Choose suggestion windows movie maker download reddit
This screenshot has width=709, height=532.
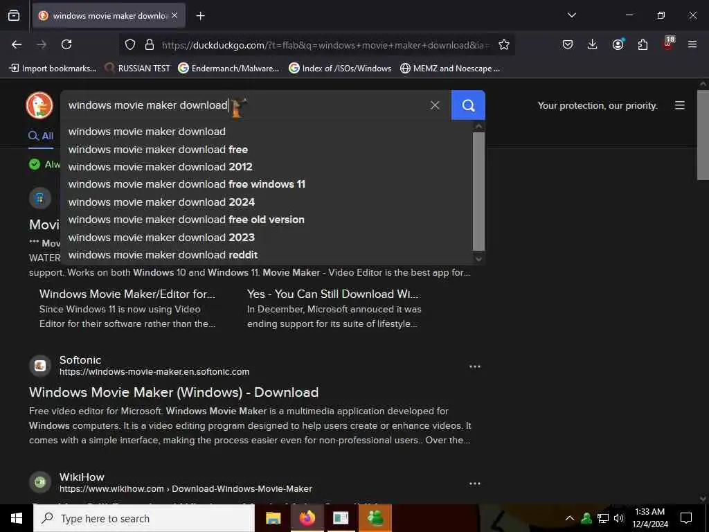click(x=267, y=255)
